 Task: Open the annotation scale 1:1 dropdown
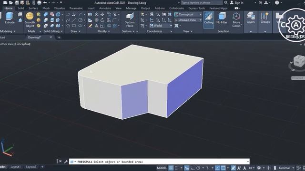coord(252,168)
